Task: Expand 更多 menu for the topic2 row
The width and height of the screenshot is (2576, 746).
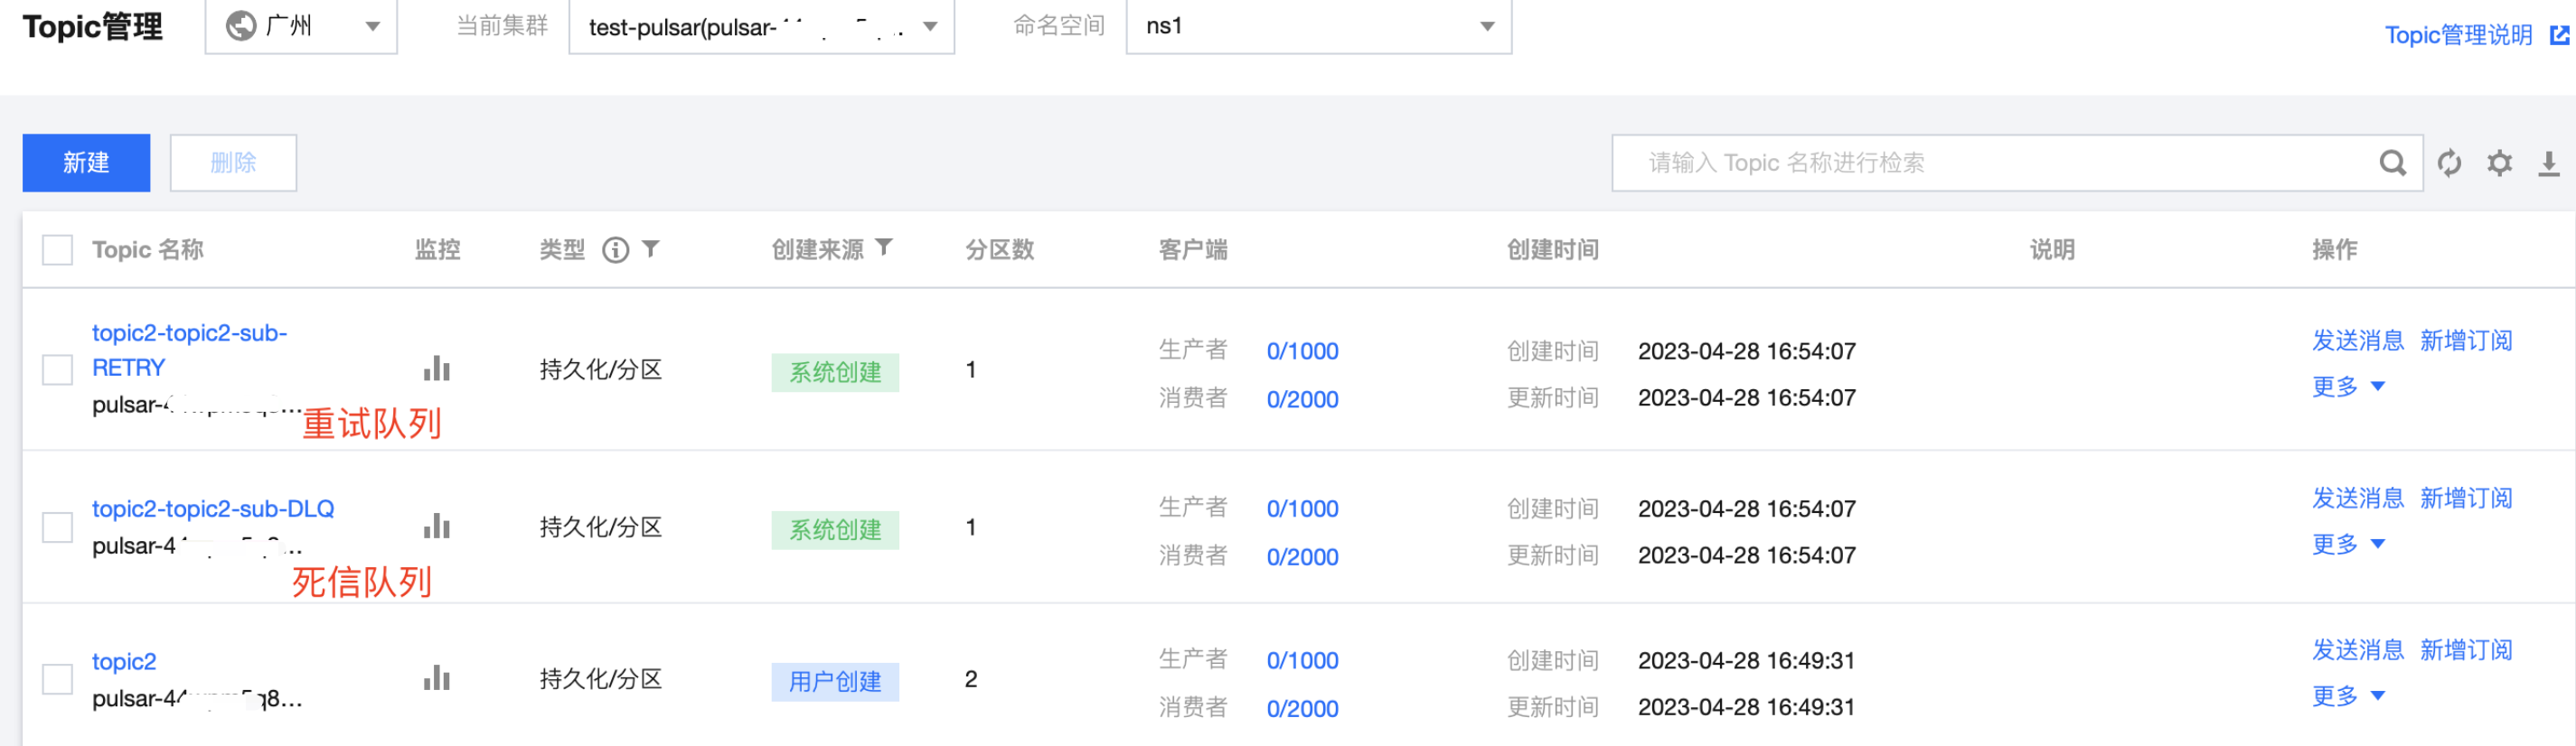Action: pos(2347,696)
